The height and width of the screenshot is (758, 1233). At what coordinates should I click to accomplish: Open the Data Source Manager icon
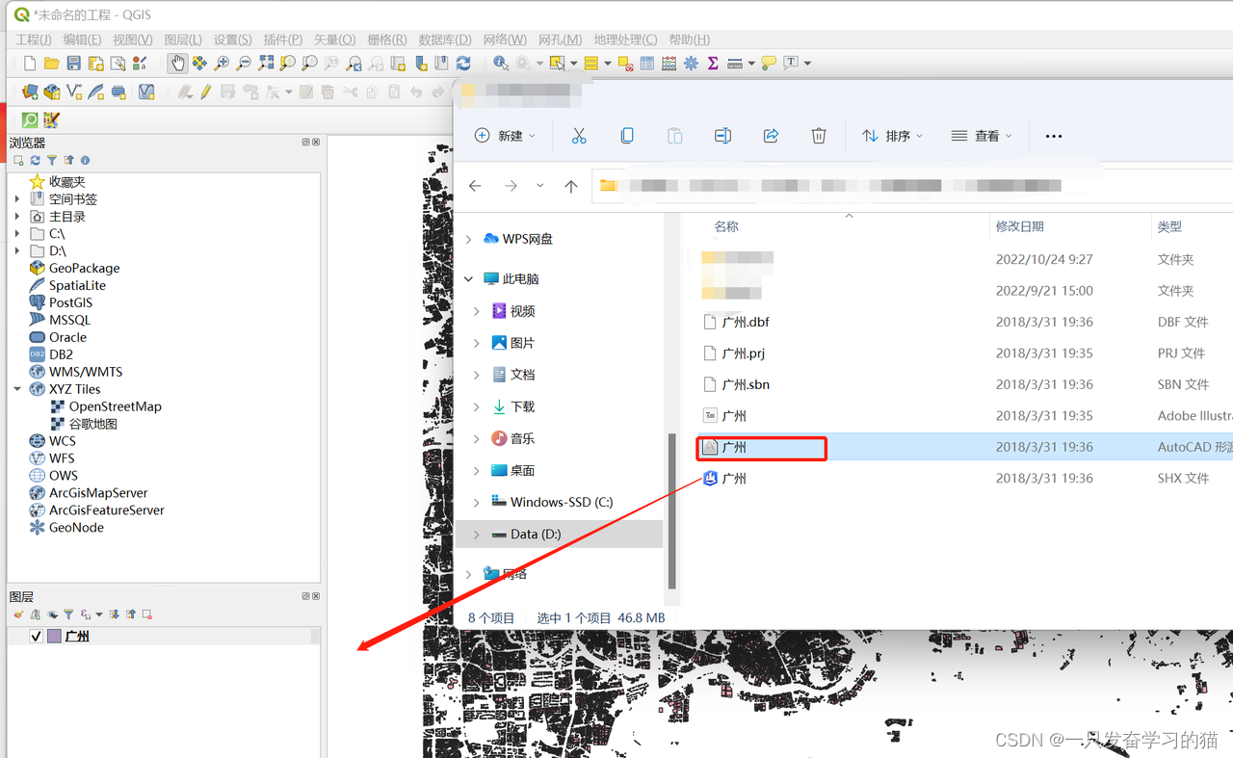(x=30, y=92)
